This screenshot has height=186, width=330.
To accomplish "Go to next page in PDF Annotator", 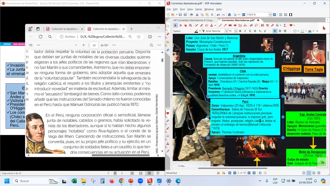I will pyautogui.click(x=249, y=173).
